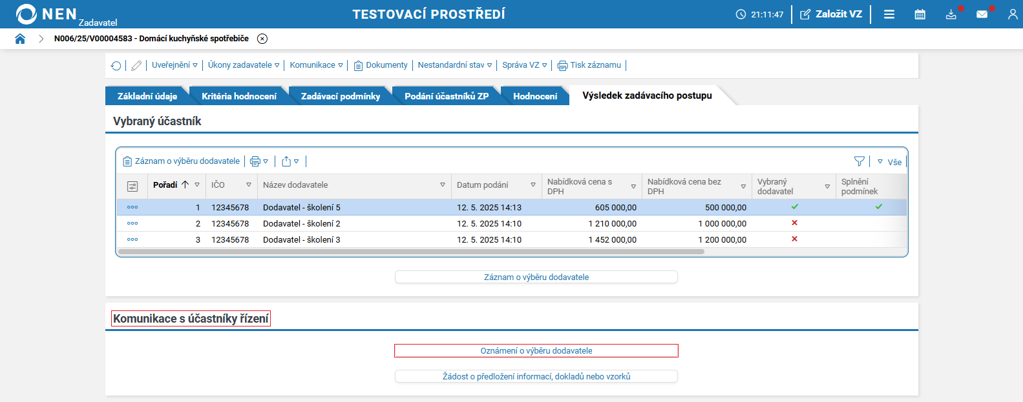
Task: Open the hamburger menu in header
Action: point(889,14)
